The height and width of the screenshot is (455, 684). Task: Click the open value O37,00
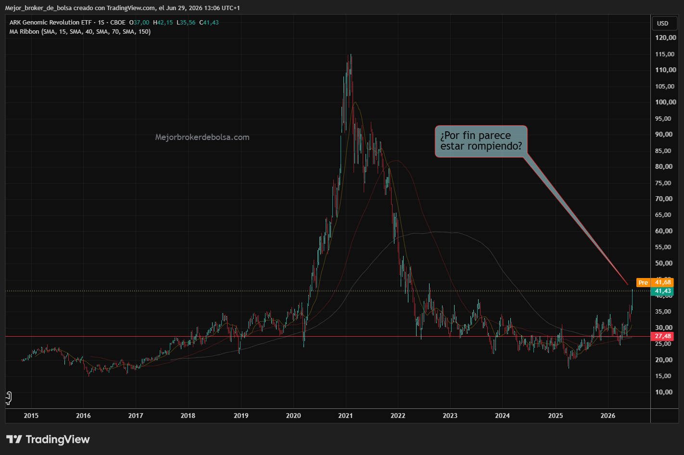pos(139,23)
